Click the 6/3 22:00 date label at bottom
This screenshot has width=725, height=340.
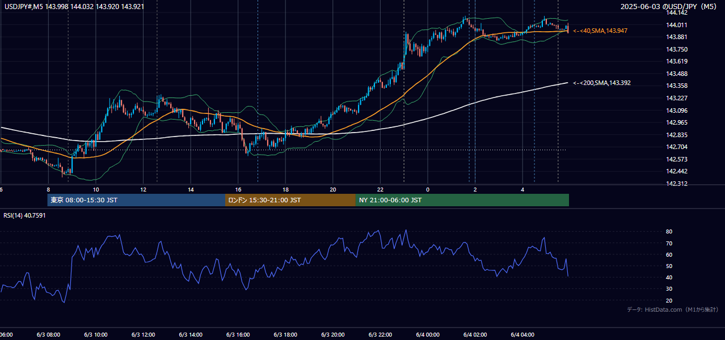tap(380, 334)
